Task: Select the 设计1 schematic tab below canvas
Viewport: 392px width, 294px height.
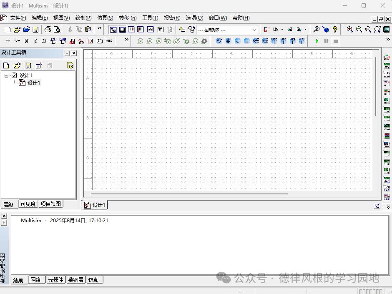Action: point(95,205)
